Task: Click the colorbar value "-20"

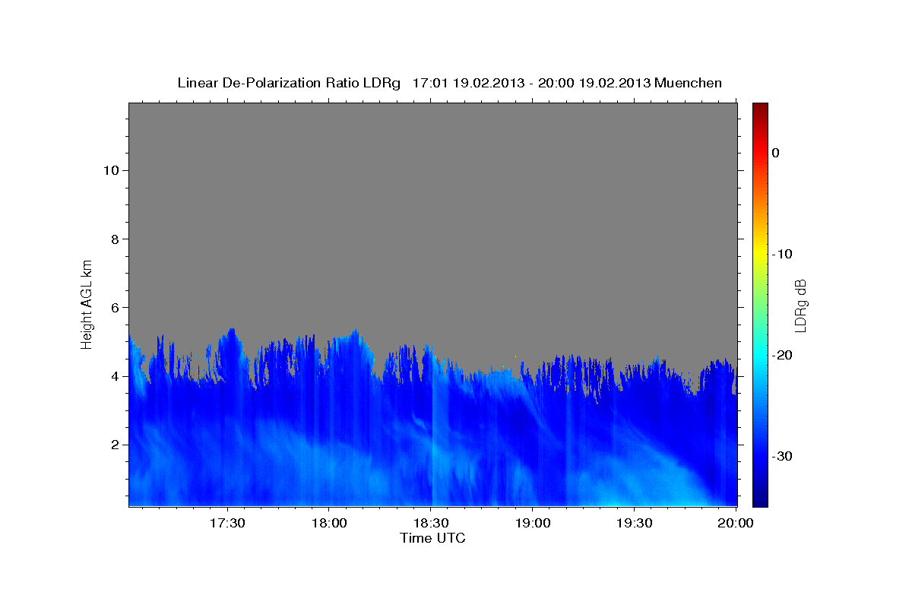Action: pos(782,355)
